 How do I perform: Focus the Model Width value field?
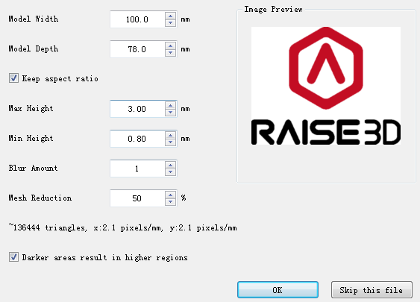coord(137,19)
